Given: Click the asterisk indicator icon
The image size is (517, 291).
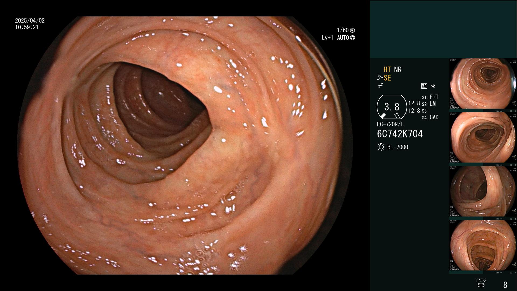Looking at the screenshot, I should (433, 86).
